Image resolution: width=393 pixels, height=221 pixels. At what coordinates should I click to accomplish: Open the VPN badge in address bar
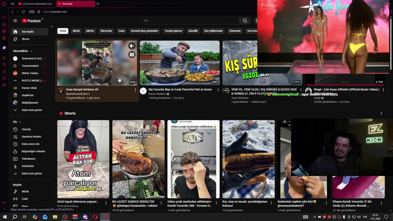pyautogui.click(x=32, y=12)
